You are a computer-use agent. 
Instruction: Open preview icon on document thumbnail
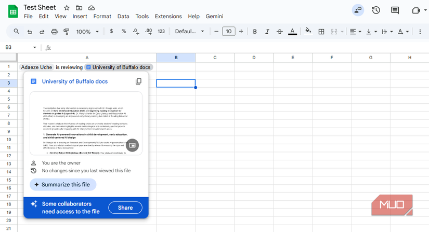[x=133, y=145]
